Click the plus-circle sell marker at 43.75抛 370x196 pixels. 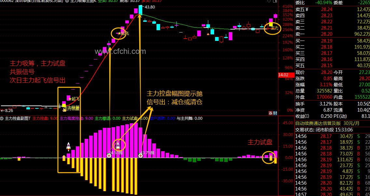click(x=140, y=156)
